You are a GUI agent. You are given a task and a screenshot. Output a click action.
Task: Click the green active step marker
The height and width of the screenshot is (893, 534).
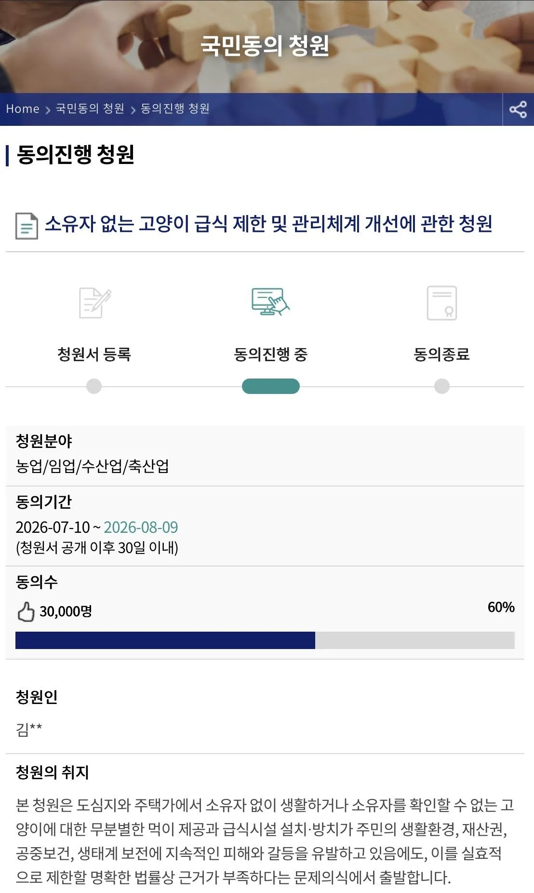[x=270, y=386]
